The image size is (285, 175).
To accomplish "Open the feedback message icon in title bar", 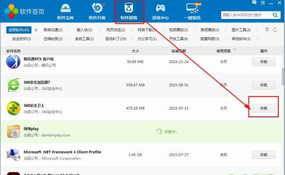I will [254, 2].
